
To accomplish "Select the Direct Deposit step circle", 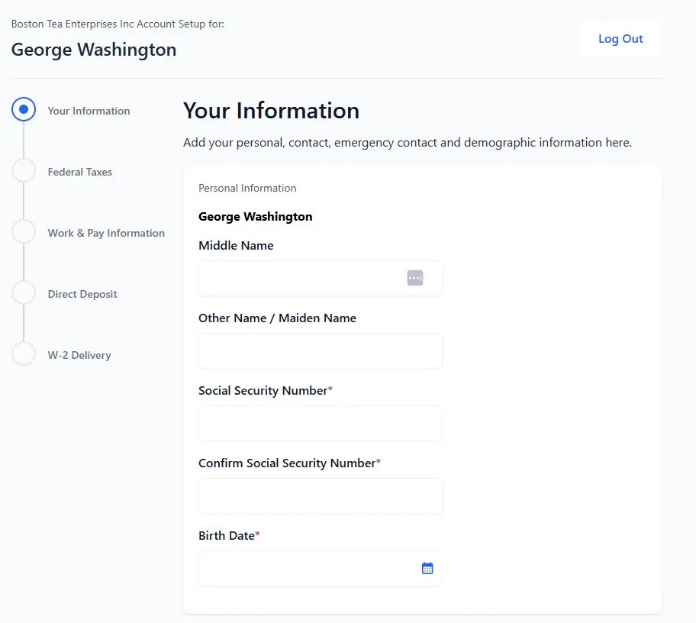I will 24,292.
